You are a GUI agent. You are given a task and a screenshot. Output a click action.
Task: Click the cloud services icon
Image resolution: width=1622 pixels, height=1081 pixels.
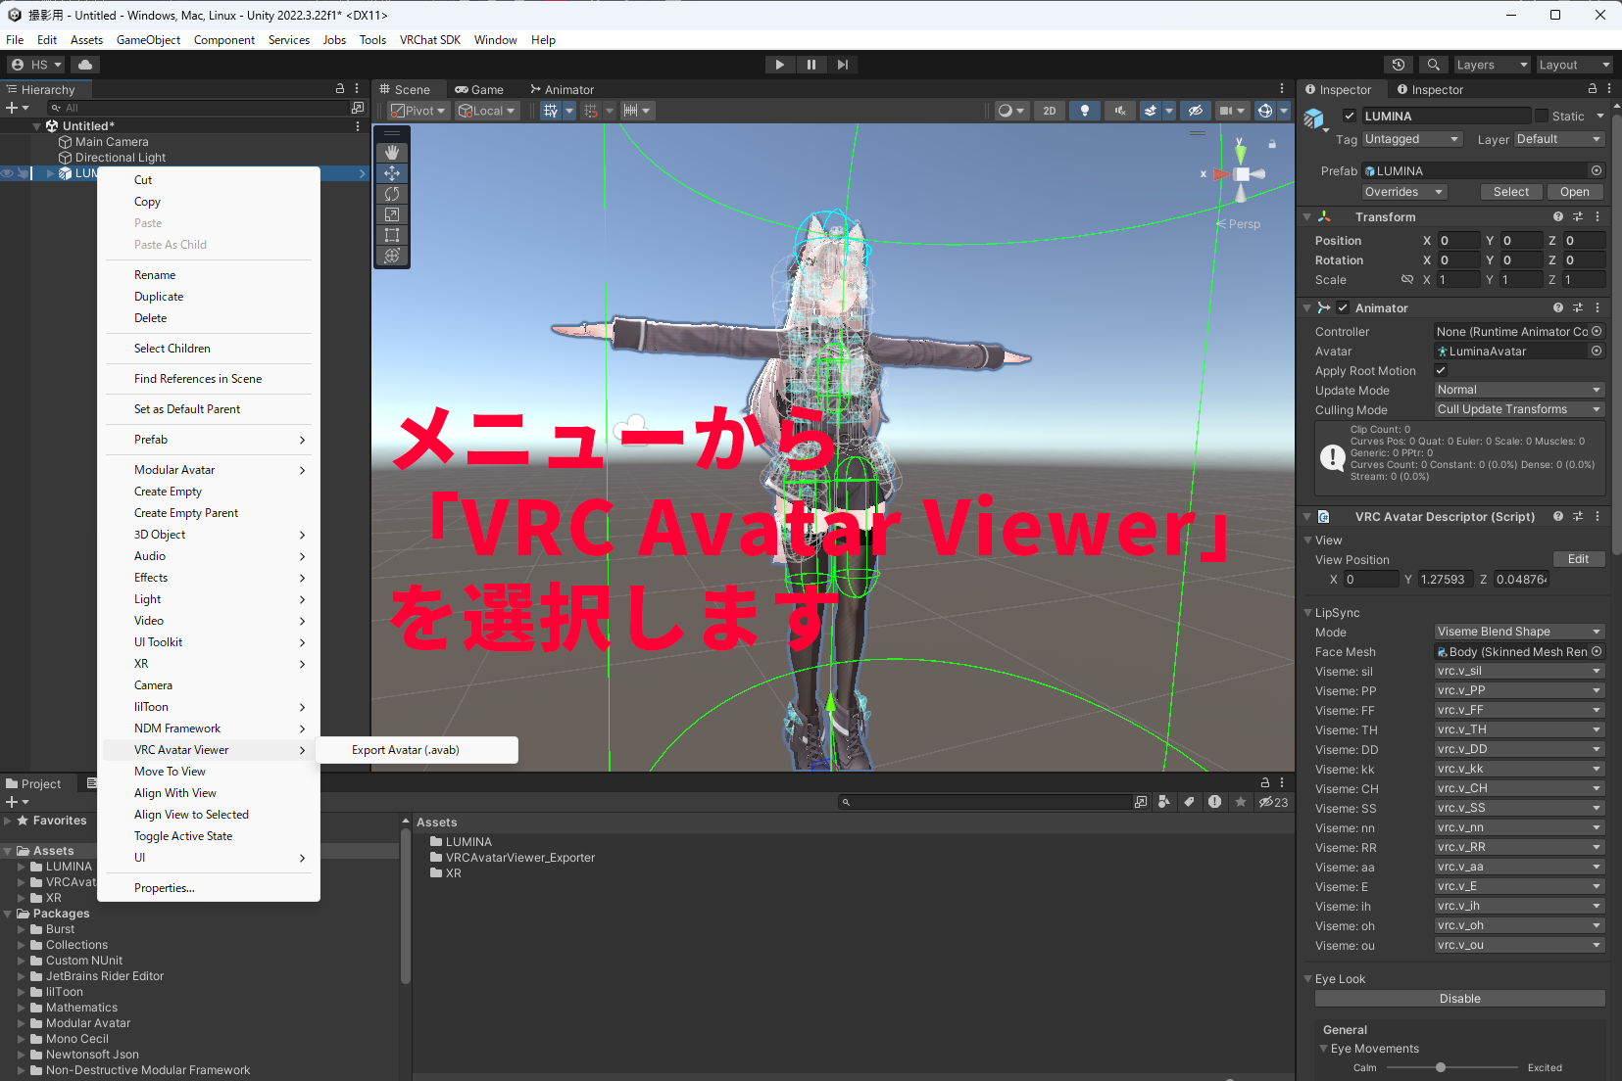(85, 65)
